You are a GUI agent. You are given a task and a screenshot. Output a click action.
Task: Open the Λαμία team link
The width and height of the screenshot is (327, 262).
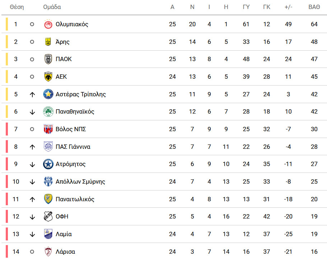pyautogui.click(x=64, y=234)
